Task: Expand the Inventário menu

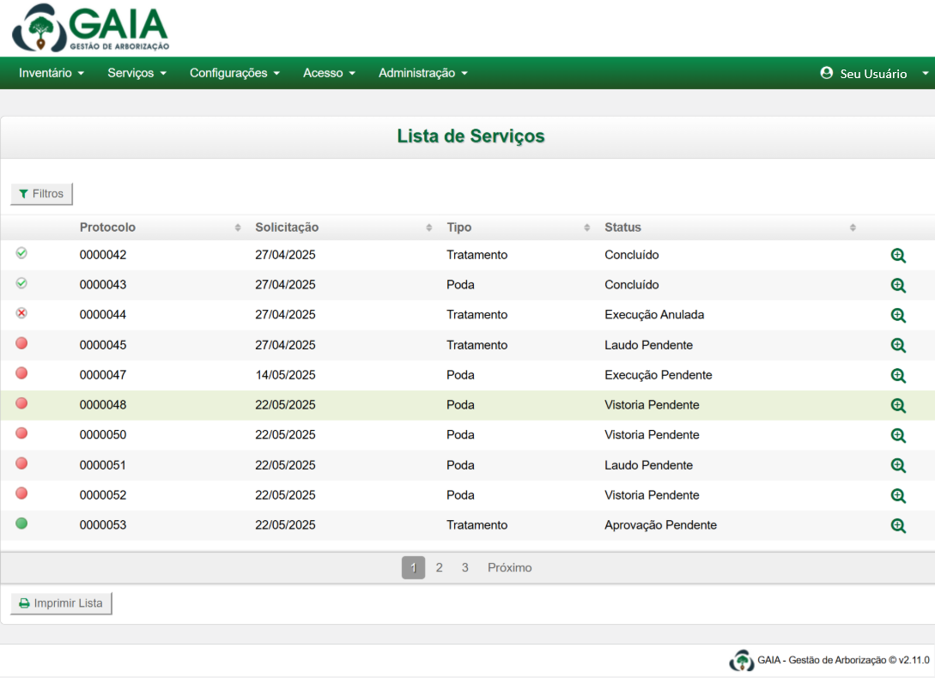Action: tap(52, 73)
